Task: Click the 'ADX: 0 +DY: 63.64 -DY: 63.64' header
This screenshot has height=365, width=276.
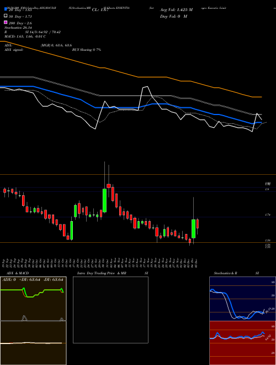Action: click(33, 280)
